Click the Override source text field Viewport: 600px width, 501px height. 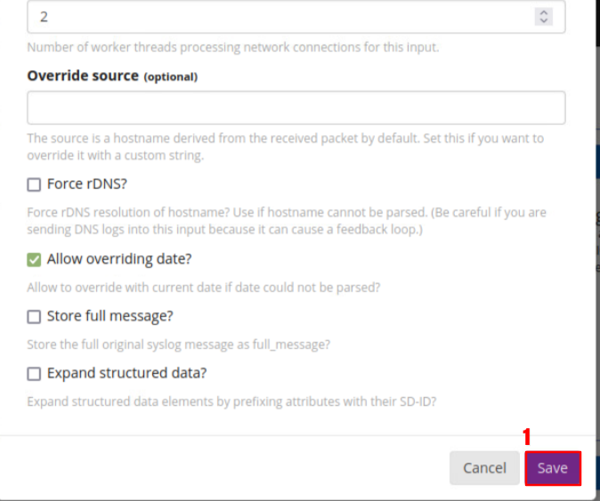(296, 108)
